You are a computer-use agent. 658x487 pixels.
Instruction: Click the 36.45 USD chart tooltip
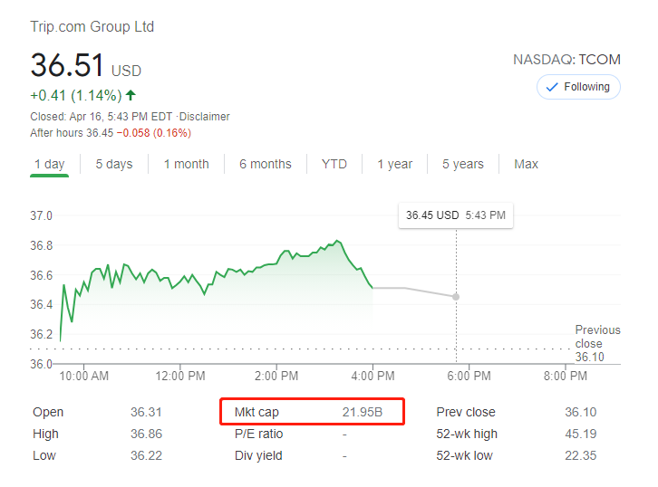455,215
